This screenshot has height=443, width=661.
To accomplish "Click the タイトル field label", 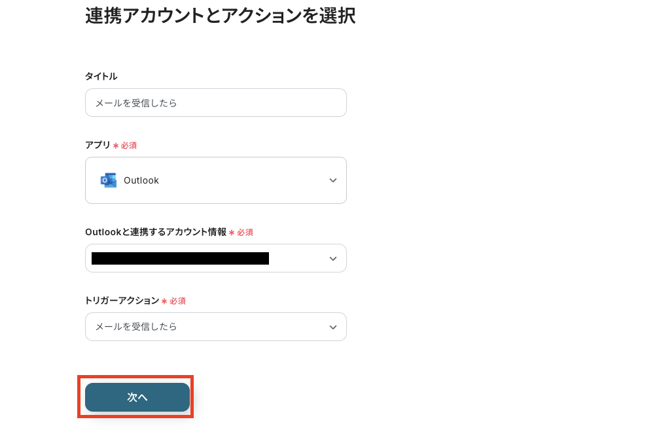I will click(101, 76).
